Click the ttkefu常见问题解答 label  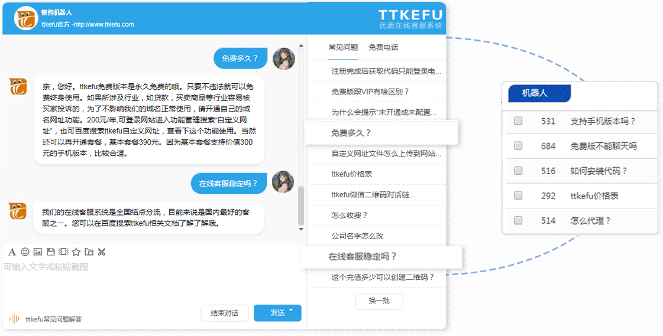[54, 319]
